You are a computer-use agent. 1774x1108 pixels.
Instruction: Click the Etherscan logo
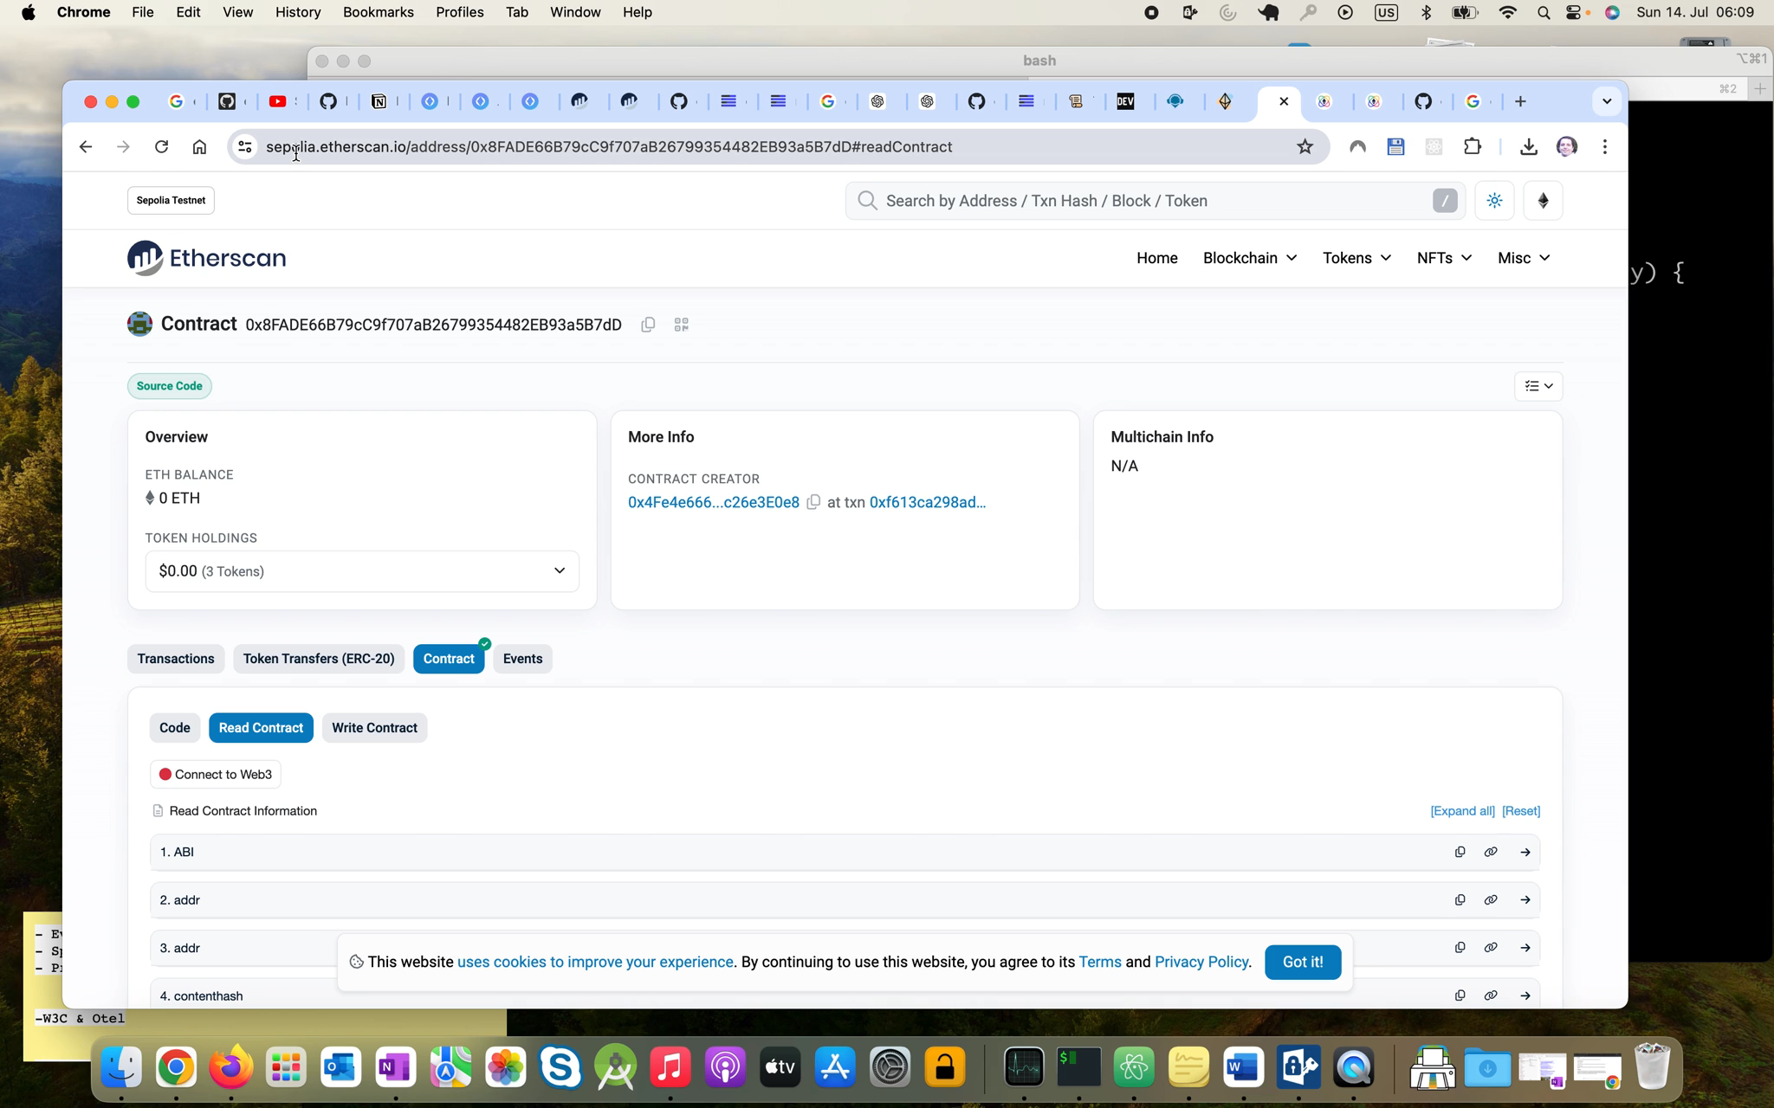pos(206,258)
